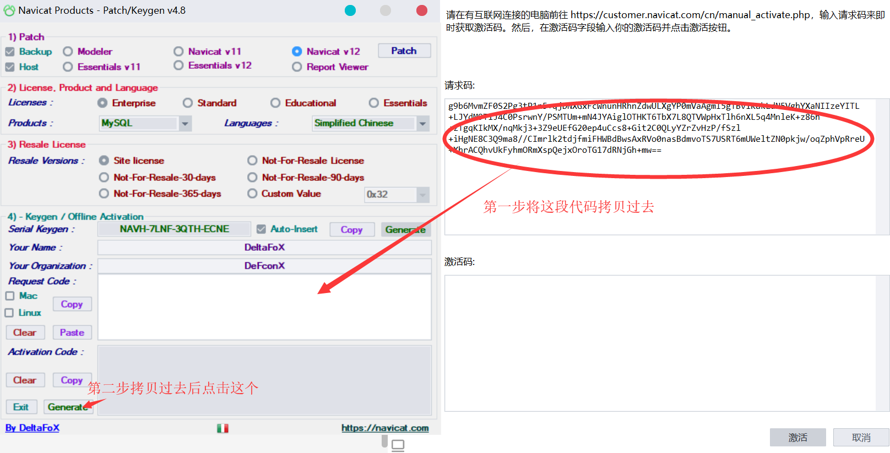Click the activation code (激活码) text box
The width and height of the screenshot is (890, 453).
(667, 344)
